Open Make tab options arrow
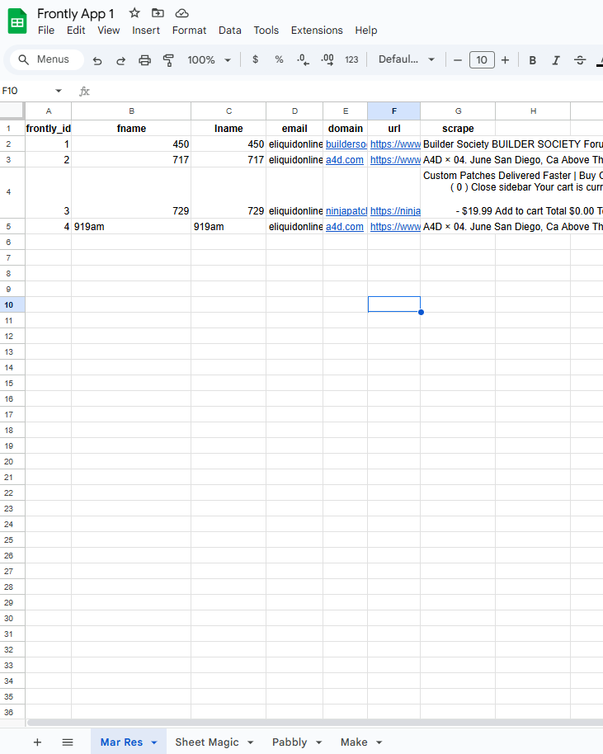Screen dimensions: 603x754 pyautogui.click(x=379, y=742)
